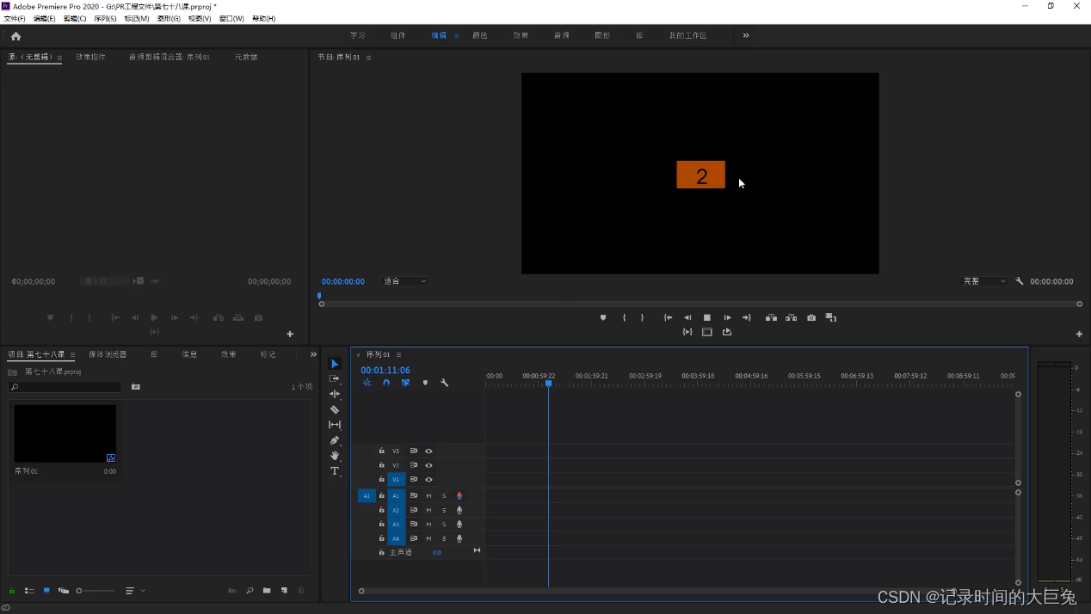1091x614 pixels.
Task: Open Program monitor button editor plus
Action: [x=1079, y=334]
